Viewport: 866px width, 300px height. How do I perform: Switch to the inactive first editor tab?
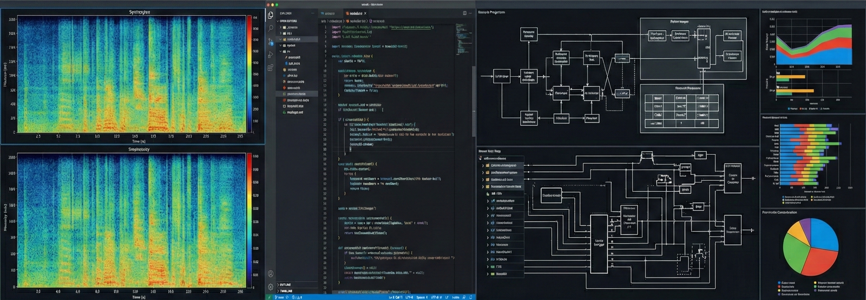tap(329, 13)
